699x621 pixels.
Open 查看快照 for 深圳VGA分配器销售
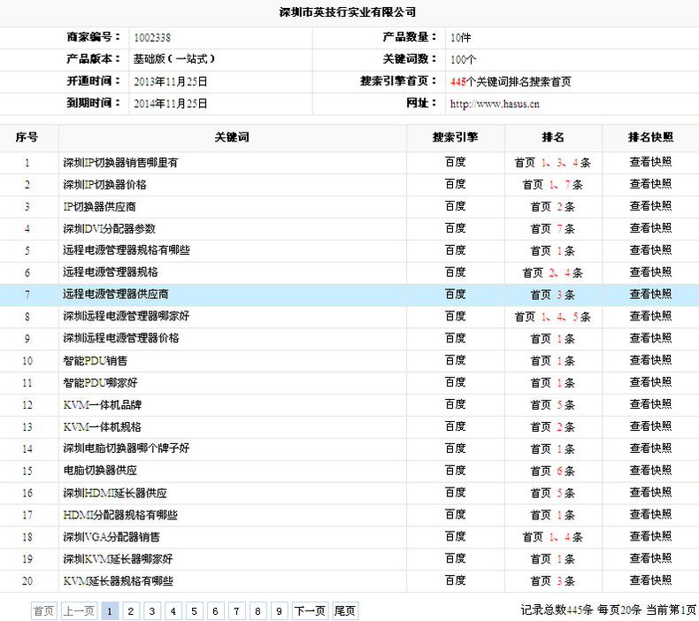click(x=650, y=536)
